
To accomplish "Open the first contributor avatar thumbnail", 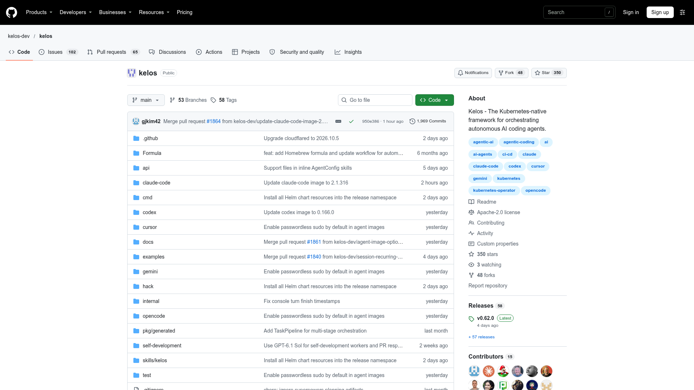I will coord(474,371).
